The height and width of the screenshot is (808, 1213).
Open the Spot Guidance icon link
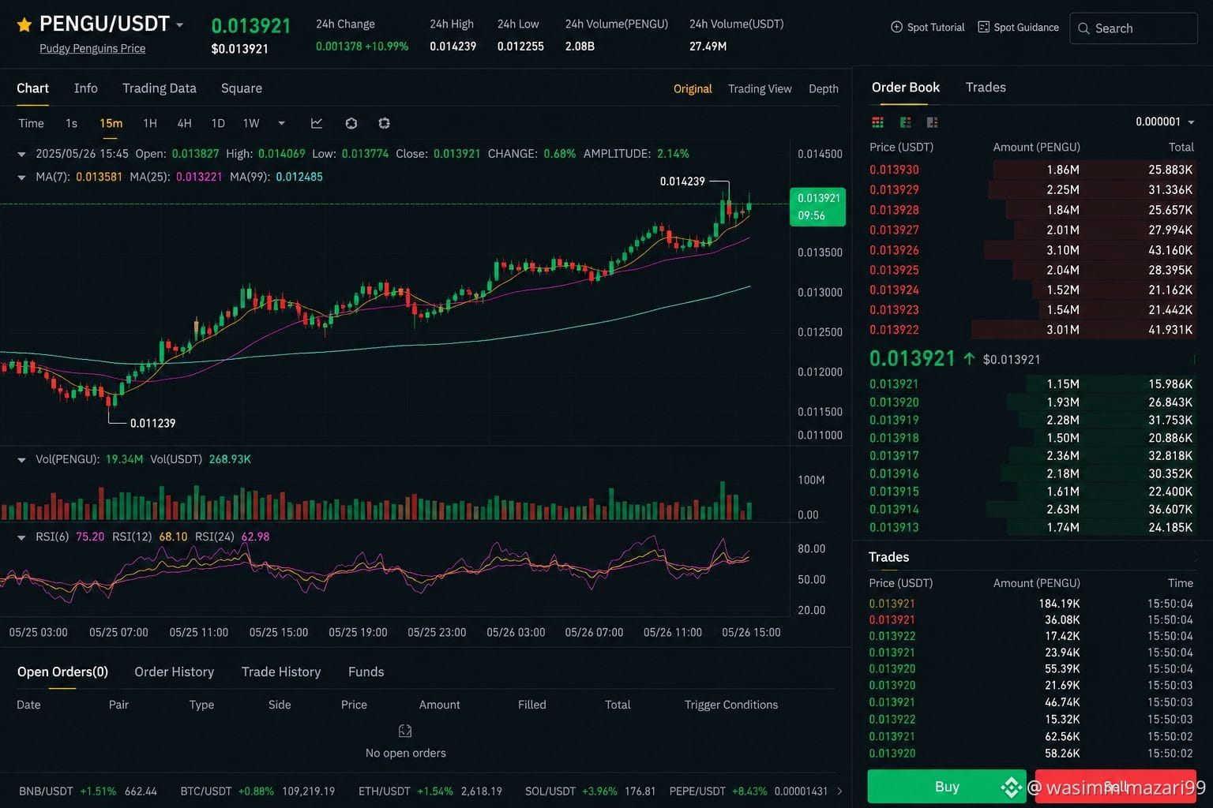[983, 27]
